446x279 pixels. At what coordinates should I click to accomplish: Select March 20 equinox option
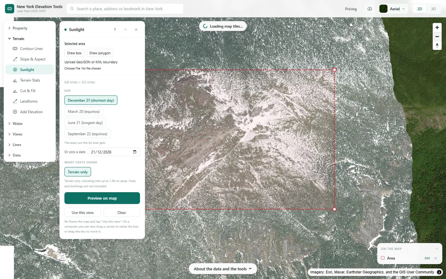pos(84,111)
